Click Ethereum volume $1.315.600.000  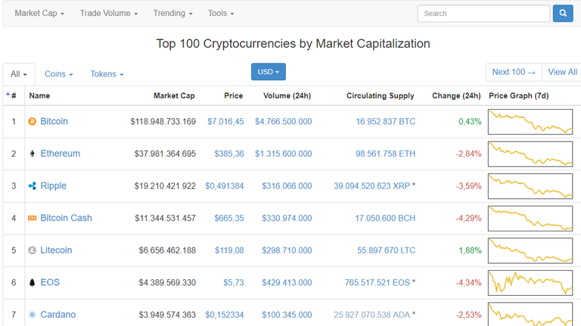284,154
